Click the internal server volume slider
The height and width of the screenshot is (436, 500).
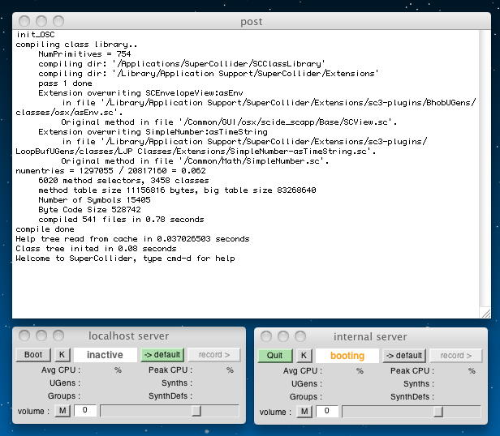[412, 412]
